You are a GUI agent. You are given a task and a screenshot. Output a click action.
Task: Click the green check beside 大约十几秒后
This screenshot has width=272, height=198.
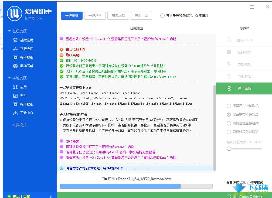point(62,71)
